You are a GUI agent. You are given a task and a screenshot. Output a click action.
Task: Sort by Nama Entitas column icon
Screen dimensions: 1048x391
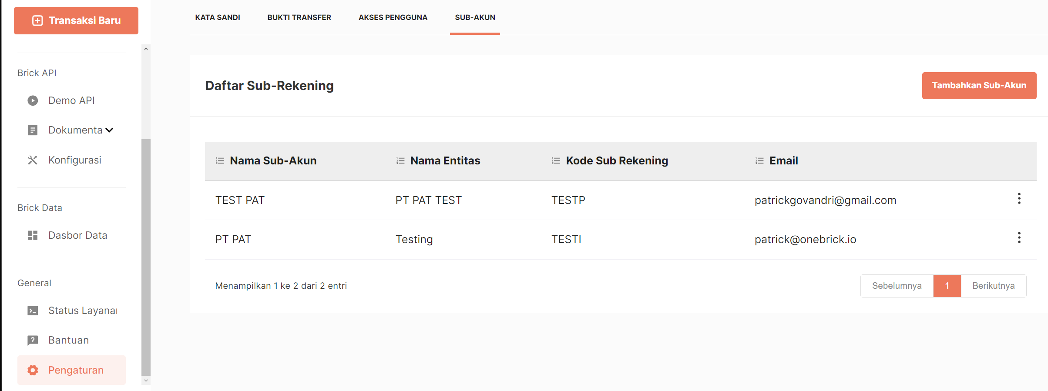tap(400, 161)
